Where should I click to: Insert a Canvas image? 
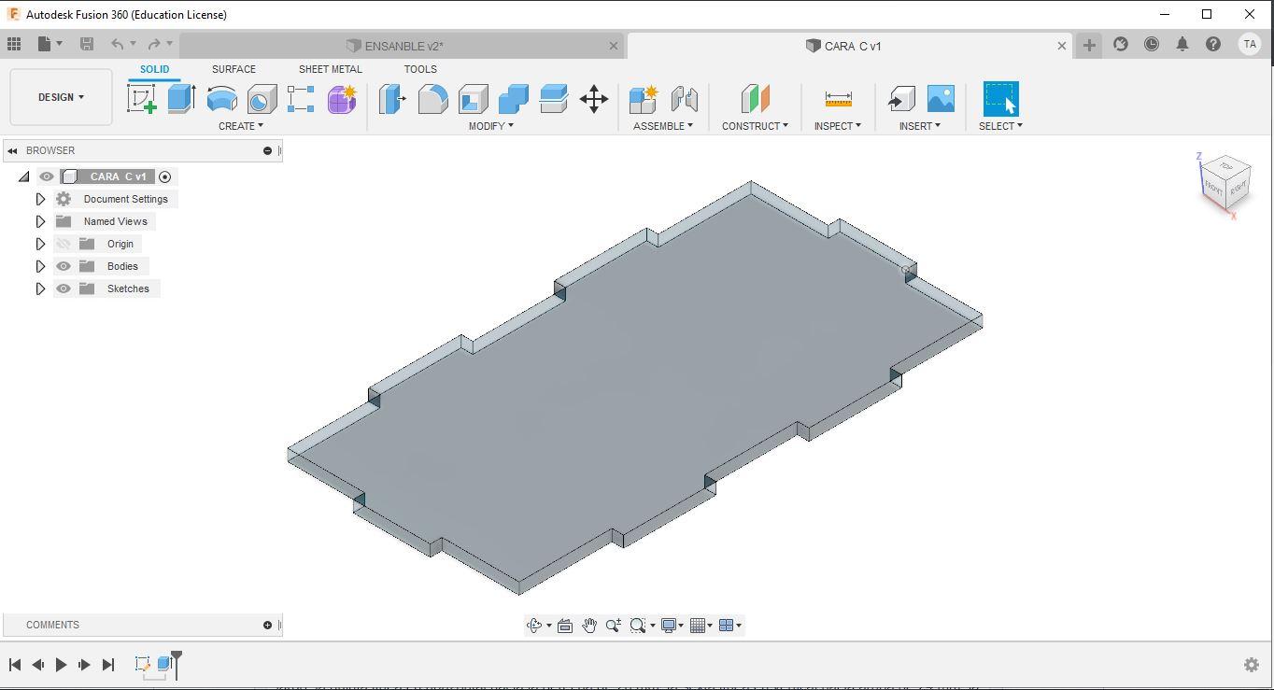[941, 99]
